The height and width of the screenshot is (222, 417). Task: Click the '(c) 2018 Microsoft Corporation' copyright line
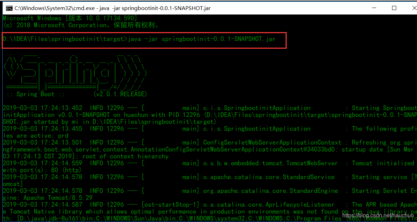81,25
